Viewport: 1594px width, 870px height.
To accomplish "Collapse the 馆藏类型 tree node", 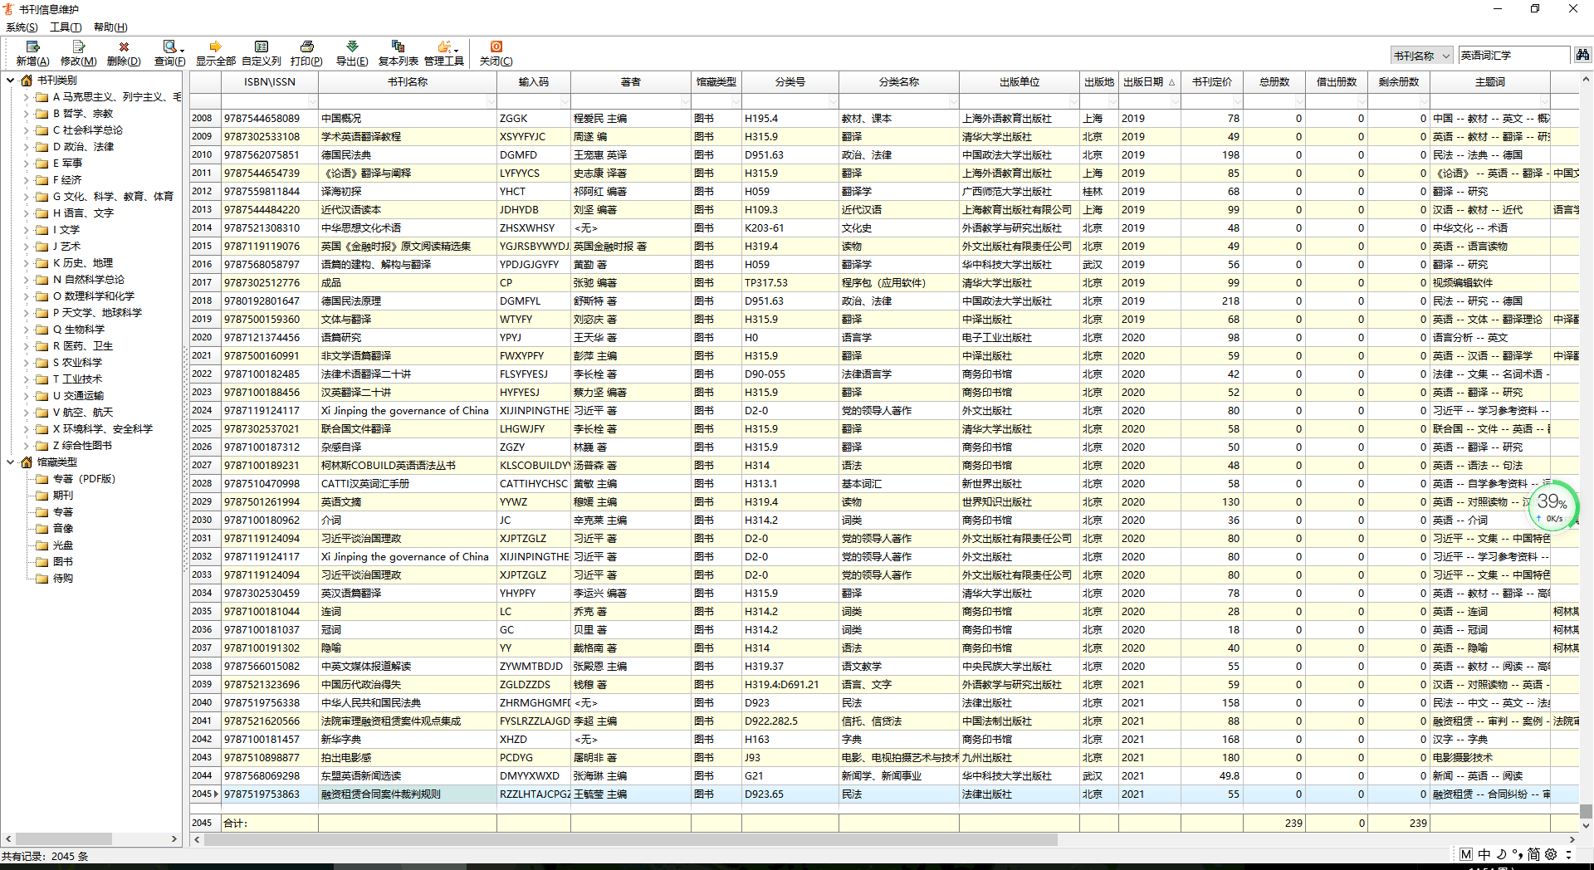I will coord(10,462).
